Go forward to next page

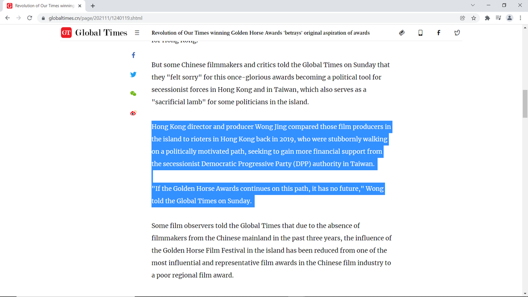click(18, 18)
